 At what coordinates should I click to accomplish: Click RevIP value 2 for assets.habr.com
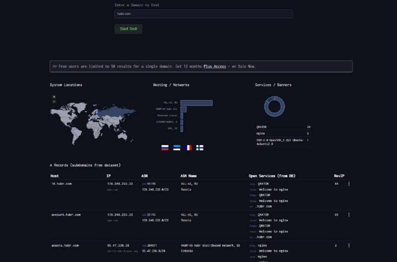[x=336, y=245]
